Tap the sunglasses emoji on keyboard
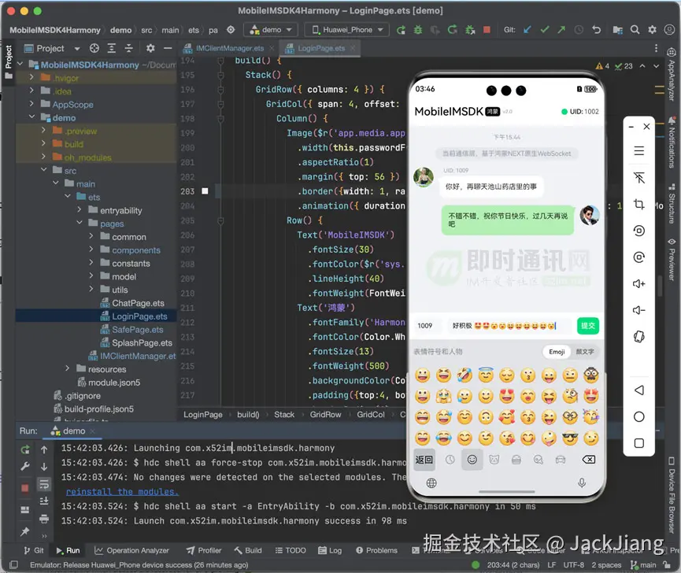This screenshot has width=681, height=573. coord(570,438)
